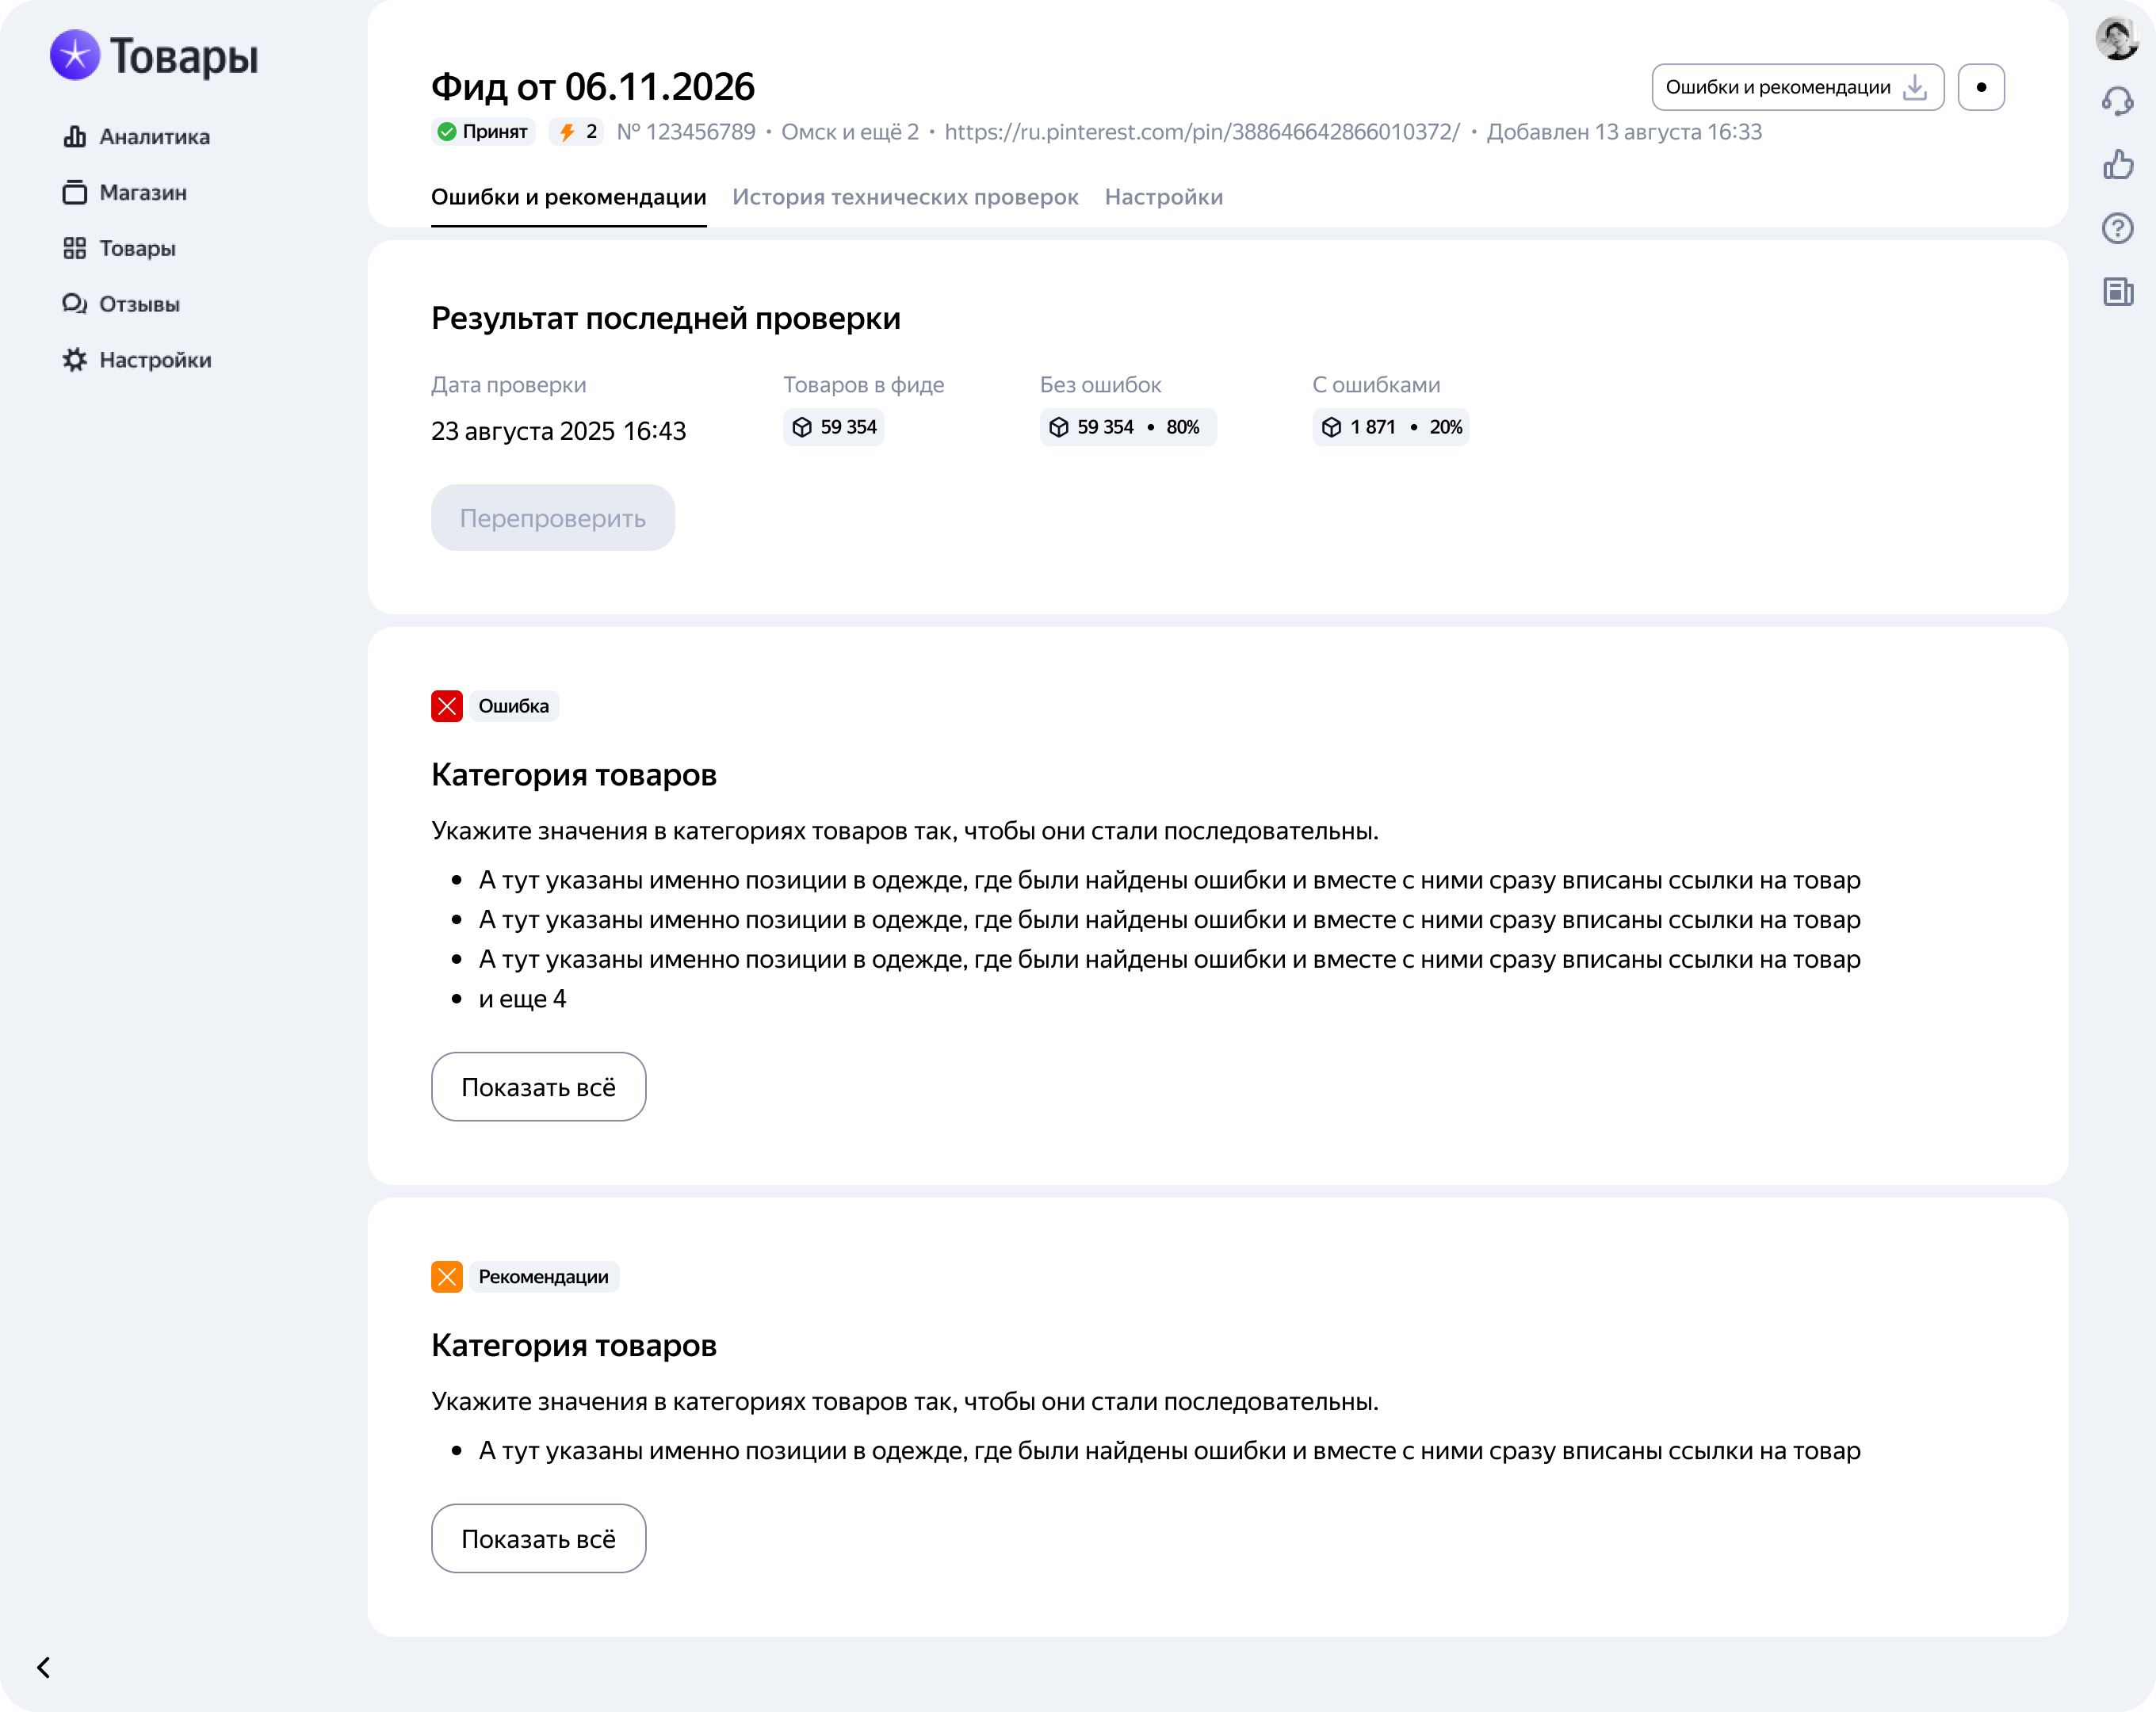This screenshot has width=2156, height=1712.
Task: Click Результат последней проверки heading
Action: point(666,318)
